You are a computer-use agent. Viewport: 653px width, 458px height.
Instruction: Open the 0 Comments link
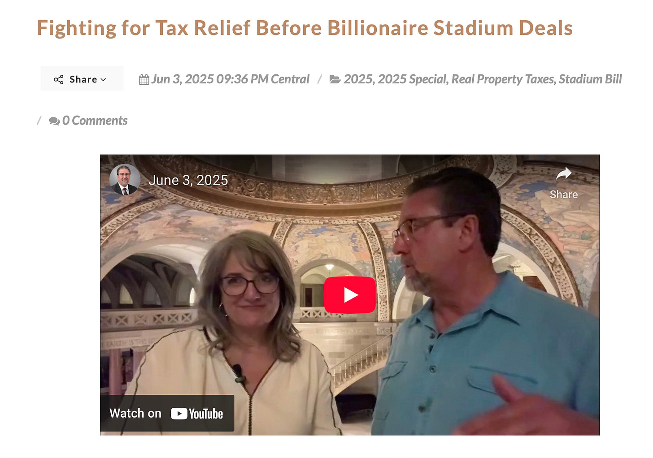coord(95,121)
